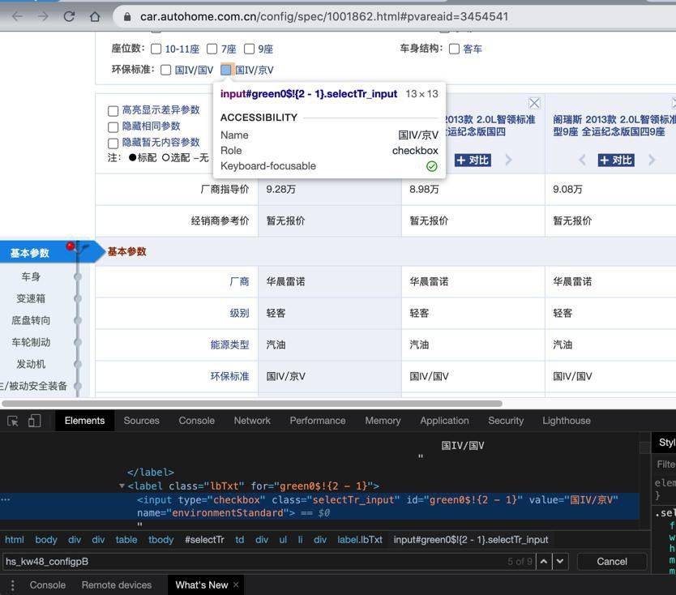Open the Sources tab
This screenshot has height=595, width=676.
click(141, 421)
